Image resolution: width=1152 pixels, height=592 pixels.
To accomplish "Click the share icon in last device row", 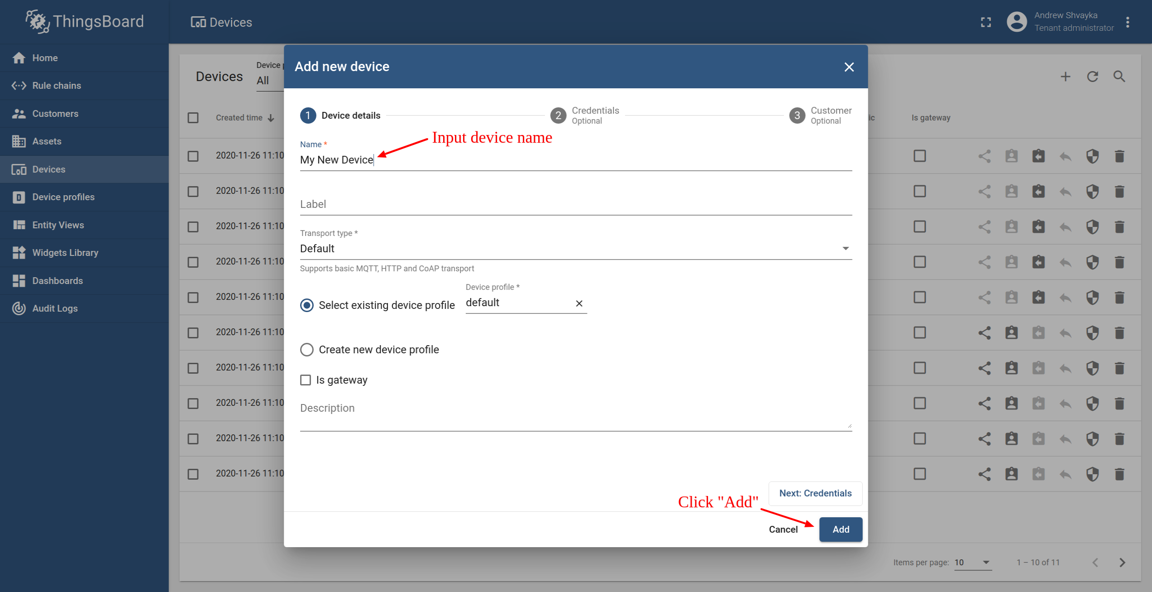I will (x=984, y=474).
